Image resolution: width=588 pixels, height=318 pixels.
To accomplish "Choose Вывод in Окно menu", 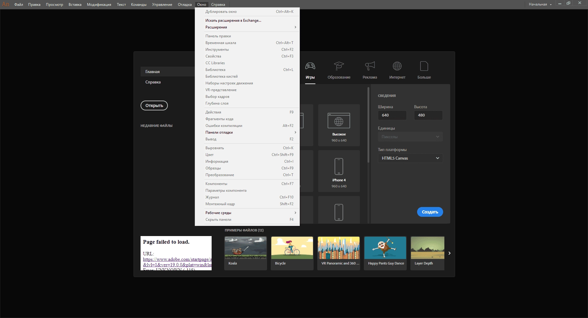I will click(247, 139).
